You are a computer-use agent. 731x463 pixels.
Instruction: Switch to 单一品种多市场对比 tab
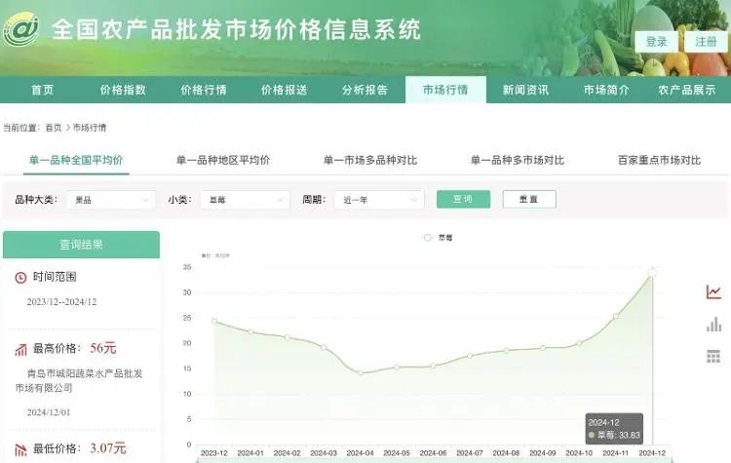(x=518, y=161)
